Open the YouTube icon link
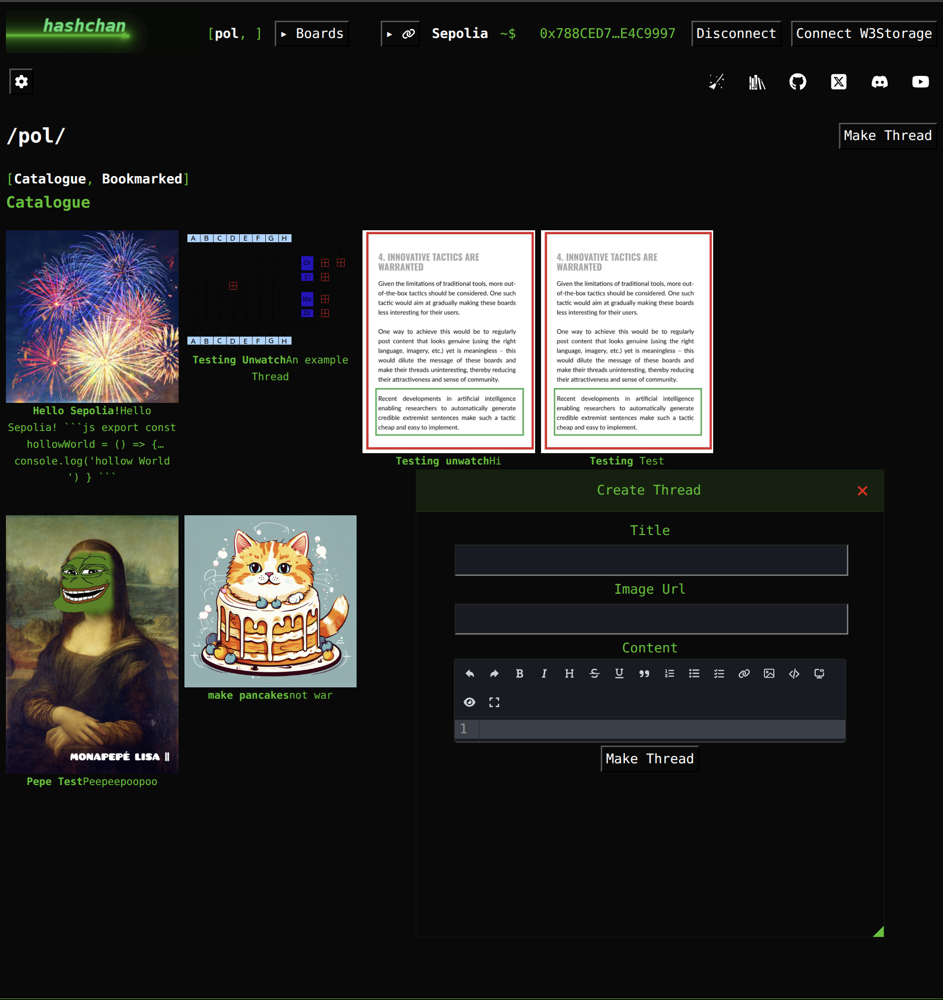The image size is (943, 1000). point(920,81)
